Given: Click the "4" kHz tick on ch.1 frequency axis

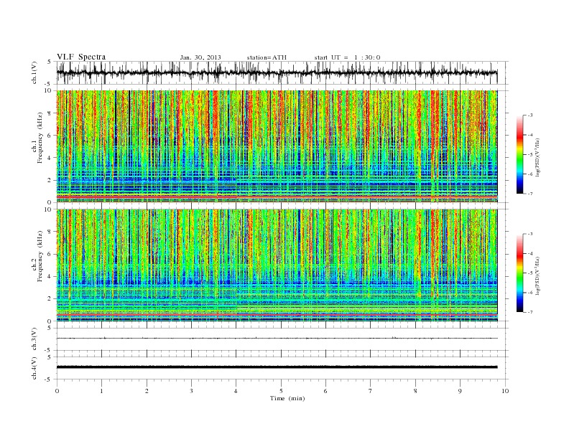Looking at the screenshot, I should [50, 158].
